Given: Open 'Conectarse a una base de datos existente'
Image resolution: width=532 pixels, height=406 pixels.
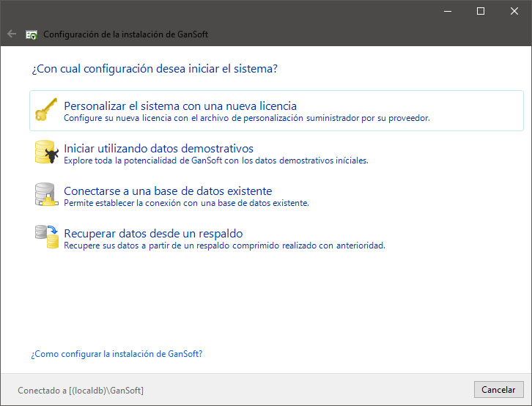Looking at the screenshot, I should point(168,191).
